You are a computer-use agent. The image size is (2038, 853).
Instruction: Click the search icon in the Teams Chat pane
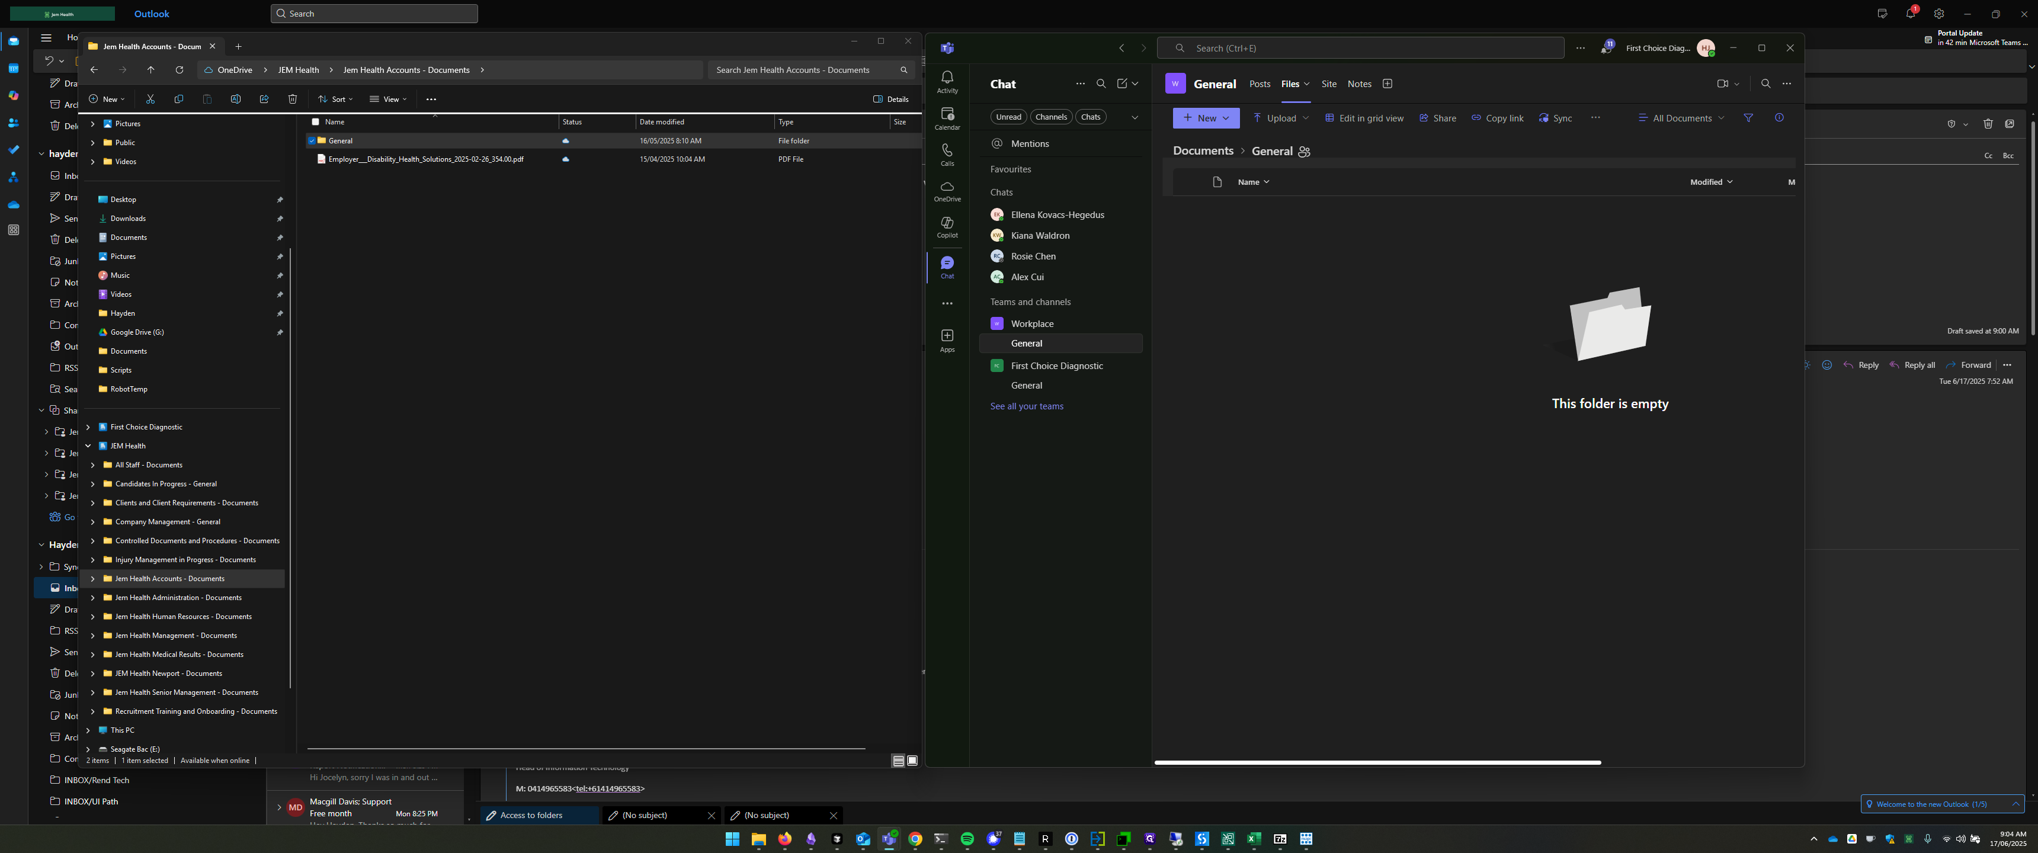pyautogui.click(x=1101, y=84)
